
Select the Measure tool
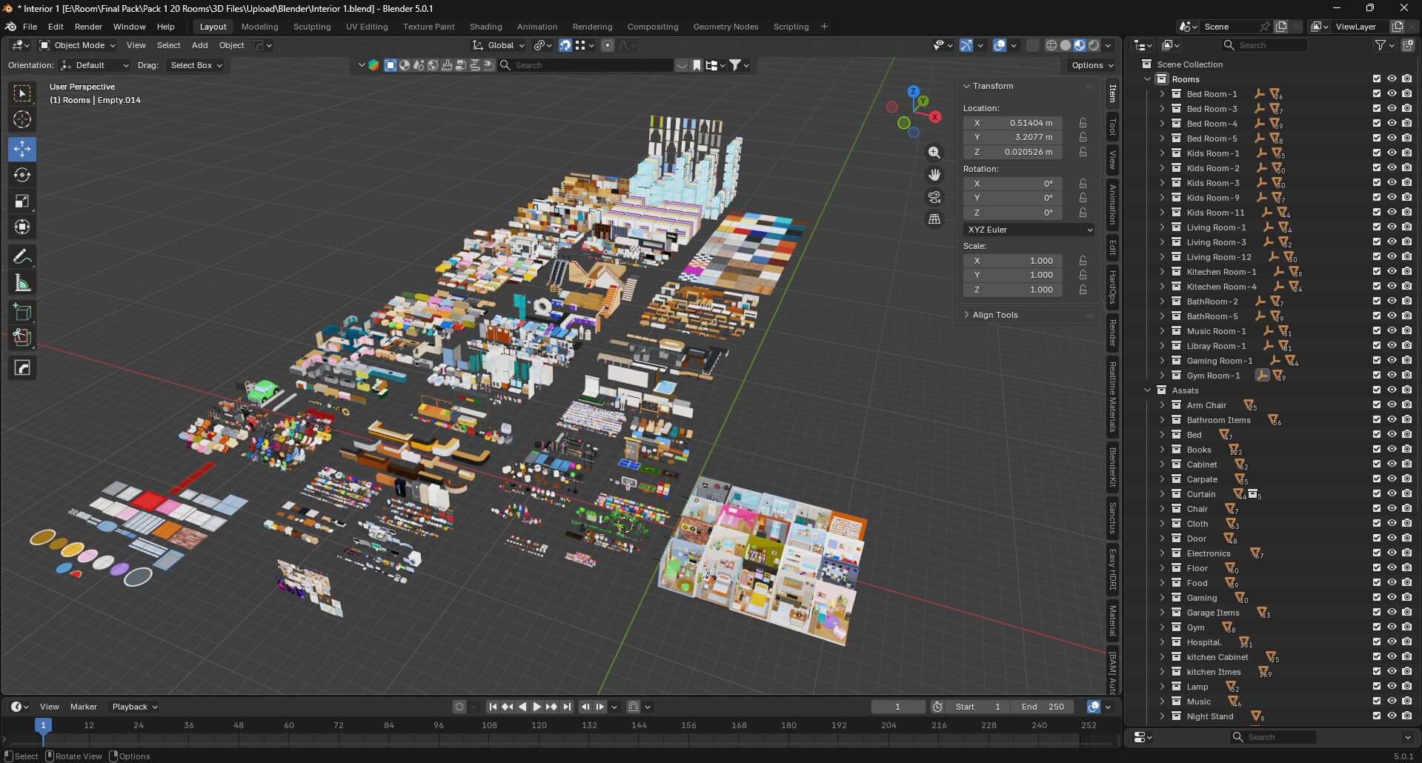coord(22,283)
